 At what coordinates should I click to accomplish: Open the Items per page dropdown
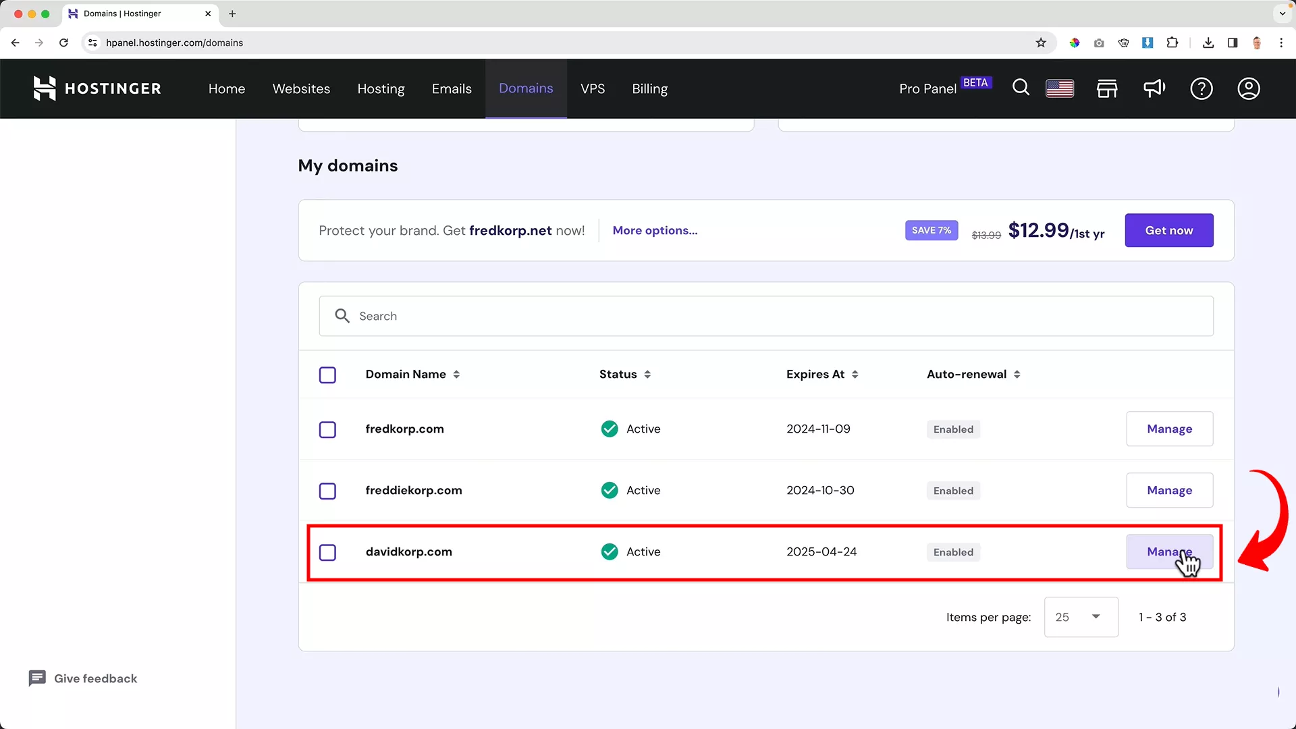(x=1081, y=617)
